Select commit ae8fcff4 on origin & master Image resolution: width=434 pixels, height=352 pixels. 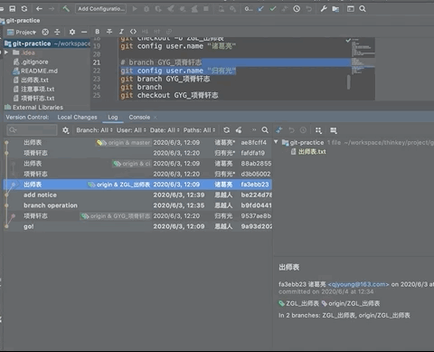(x=137, y=142)
